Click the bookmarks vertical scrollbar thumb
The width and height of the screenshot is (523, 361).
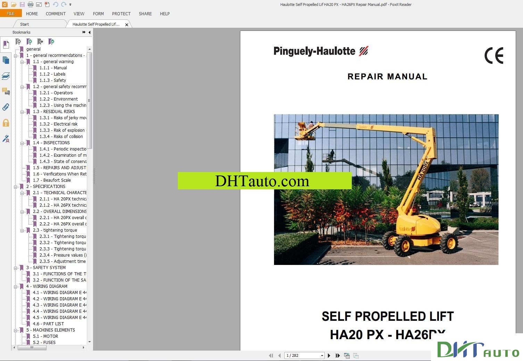89,101
